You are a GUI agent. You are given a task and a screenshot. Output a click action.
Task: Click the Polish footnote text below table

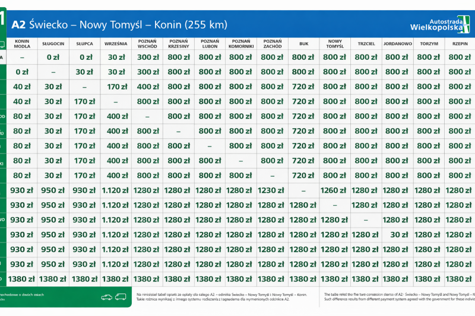pyautogui.click(x=221, y=296)
